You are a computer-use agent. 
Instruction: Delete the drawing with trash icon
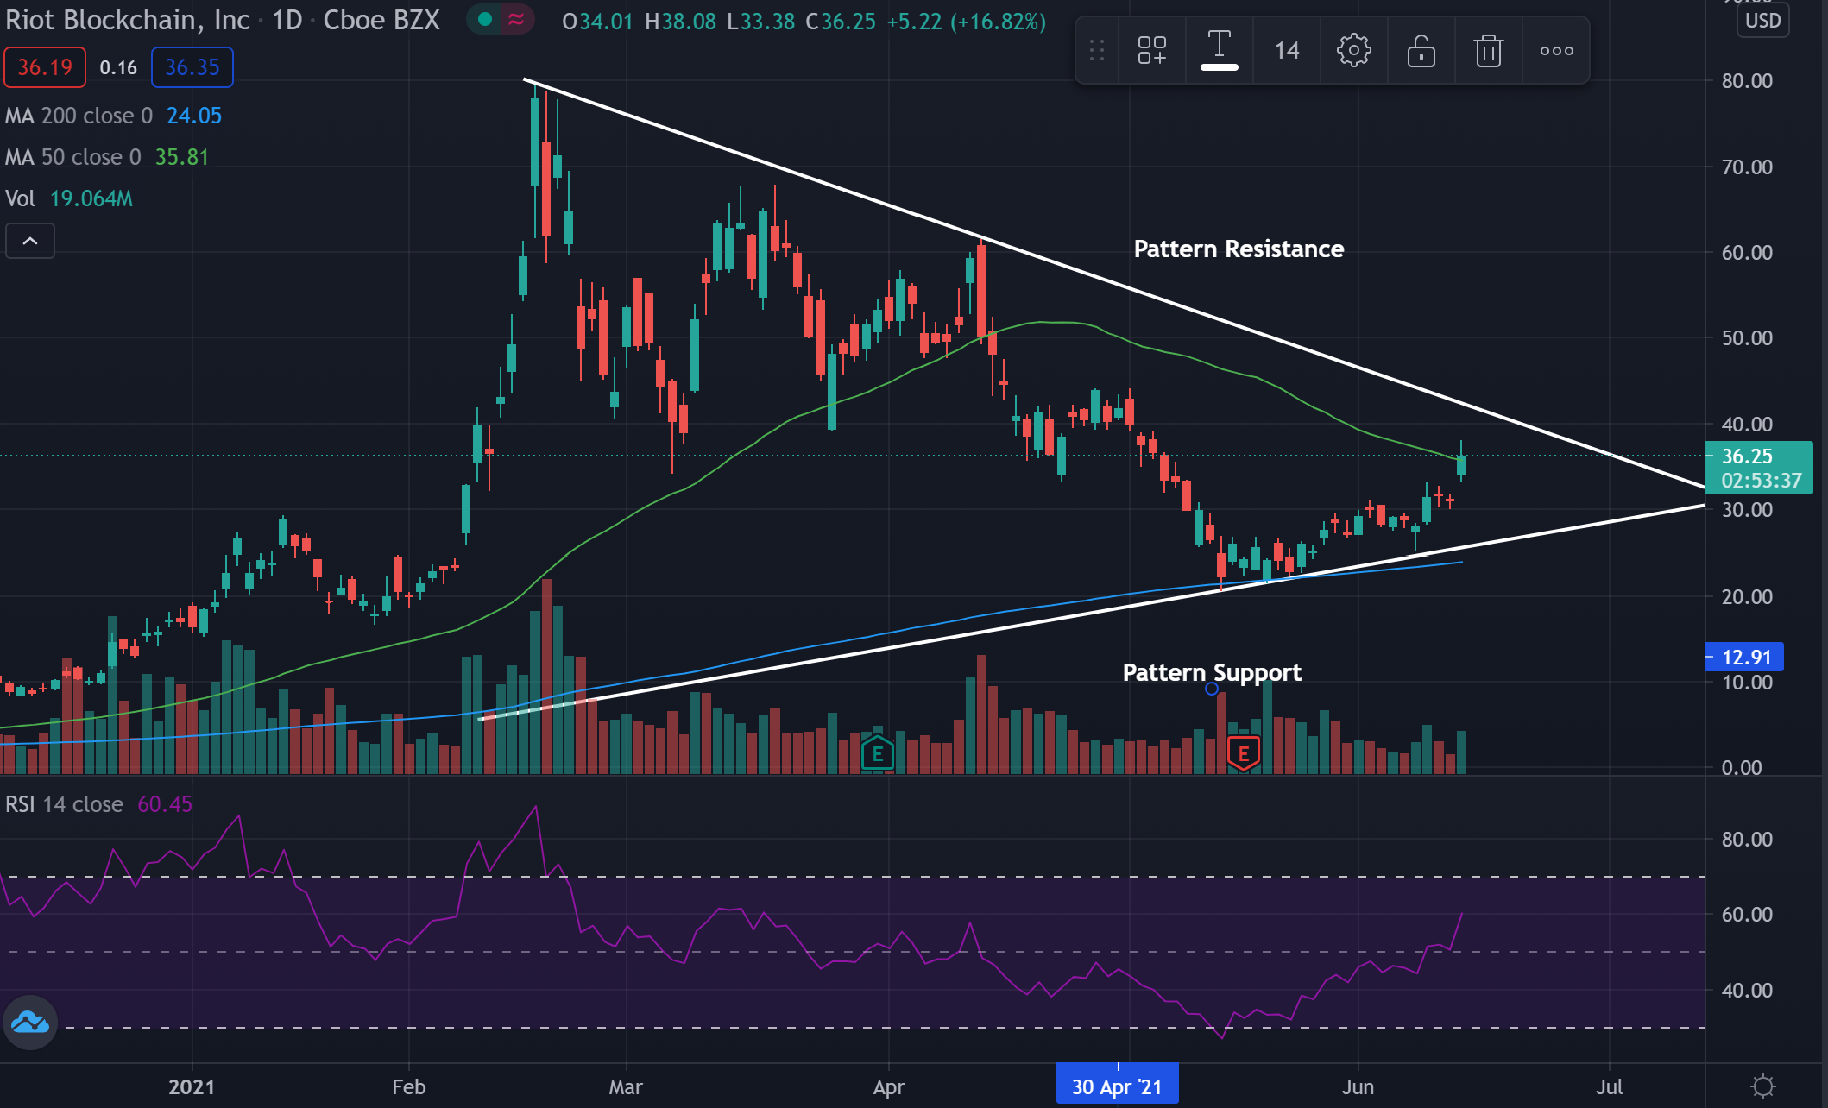1488,51
